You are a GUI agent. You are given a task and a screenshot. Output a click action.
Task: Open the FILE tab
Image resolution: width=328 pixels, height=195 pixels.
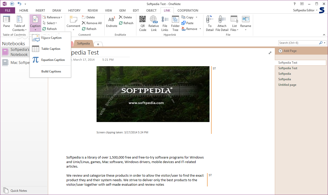(8, 11)
